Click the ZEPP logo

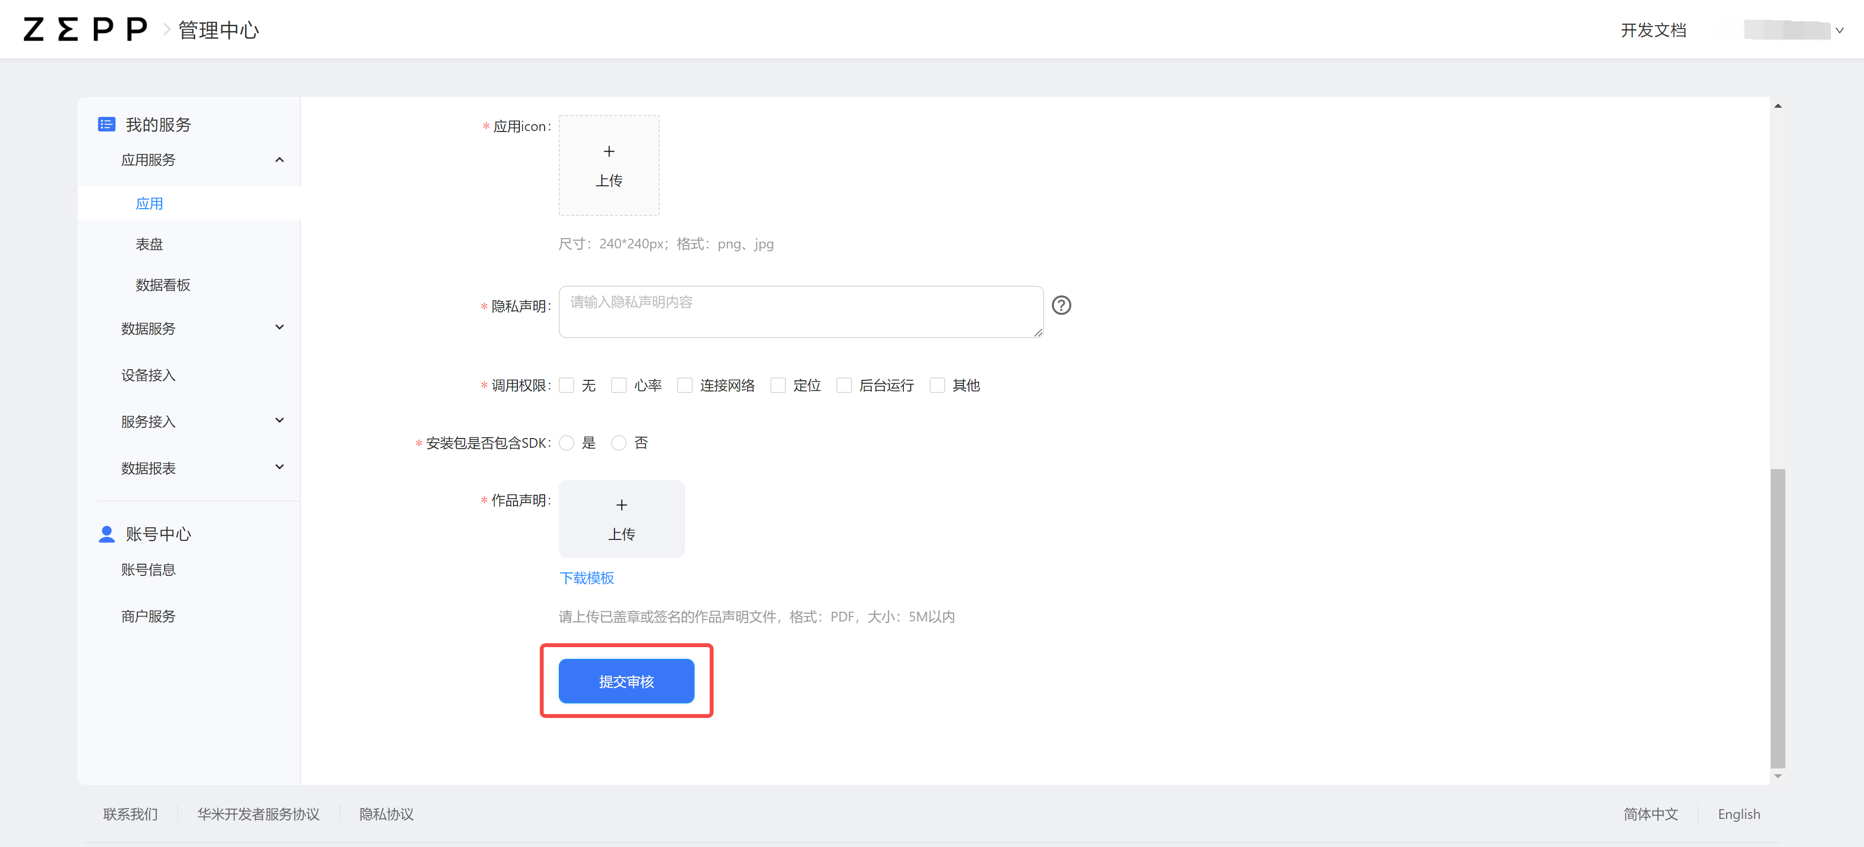(x=83, y=29)
